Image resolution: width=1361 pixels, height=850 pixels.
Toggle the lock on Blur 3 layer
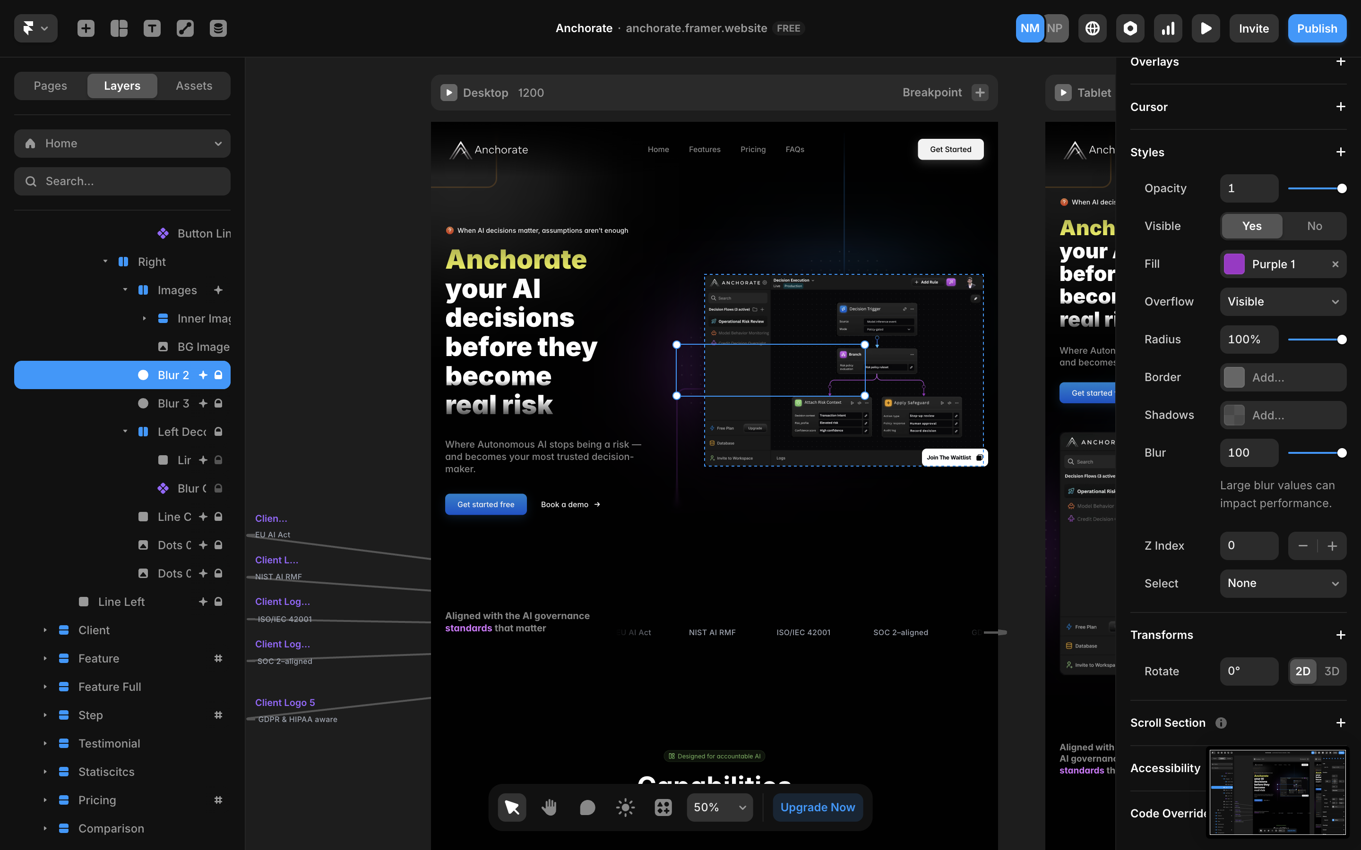218,403
